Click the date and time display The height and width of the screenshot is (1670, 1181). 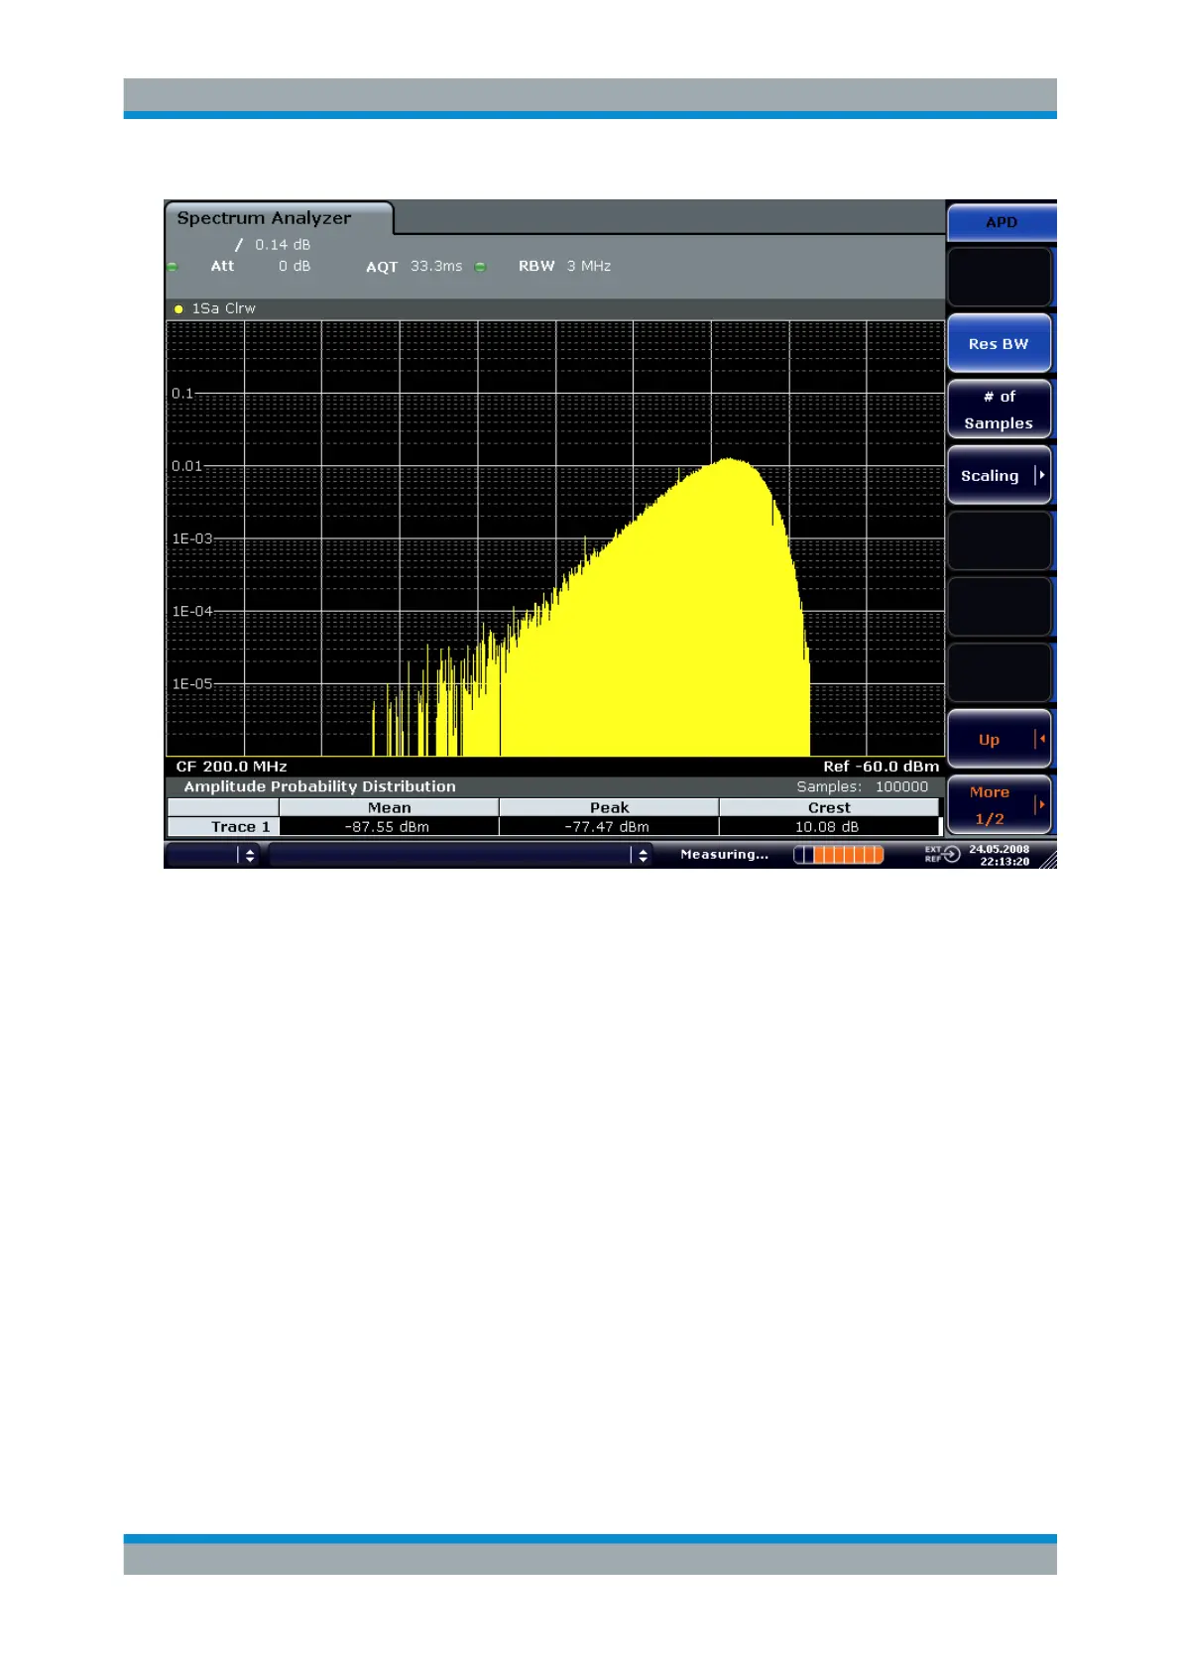pos(999,855)
